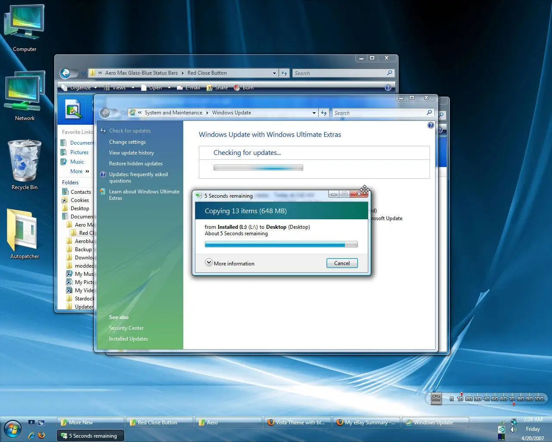Expand the Explorer address bar dropdown
This screenshot has height=442, width=552.
coord(274,73)
